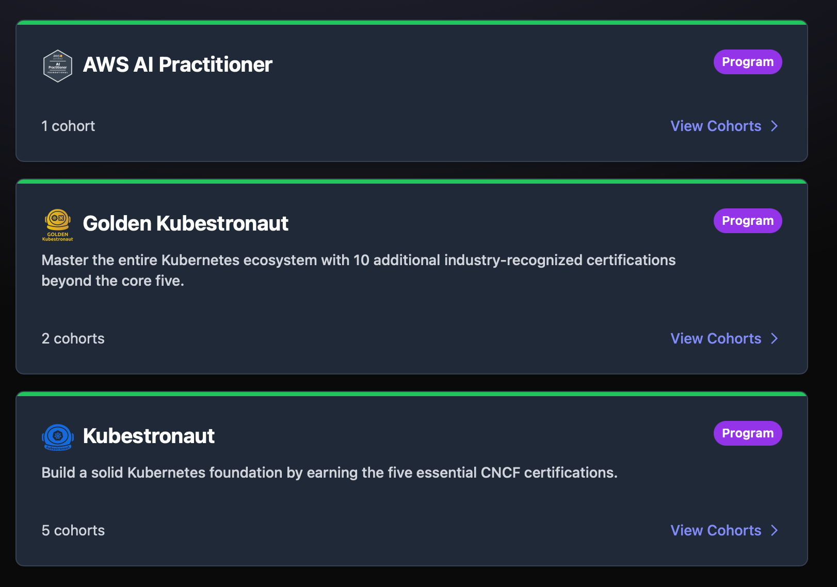Open View Cohorts for Golden Kubestronaut
Screen dimensions: 837x587
(x=716, y=338)
